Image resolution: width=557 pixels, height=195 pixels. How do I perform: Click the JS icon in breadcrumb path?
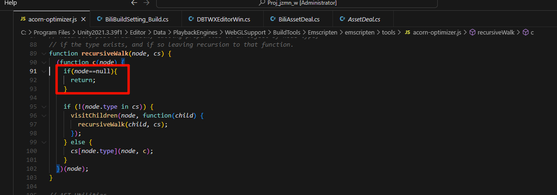click(407, 32)
